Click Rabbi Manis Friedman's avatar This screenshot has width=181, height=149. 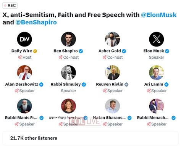click(x=24, y=106)
